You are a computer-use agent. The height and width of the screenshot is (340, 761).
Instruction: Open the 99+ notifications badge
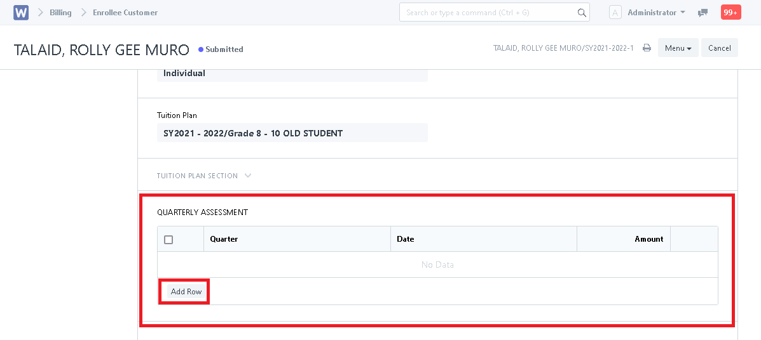coord(730,13)
